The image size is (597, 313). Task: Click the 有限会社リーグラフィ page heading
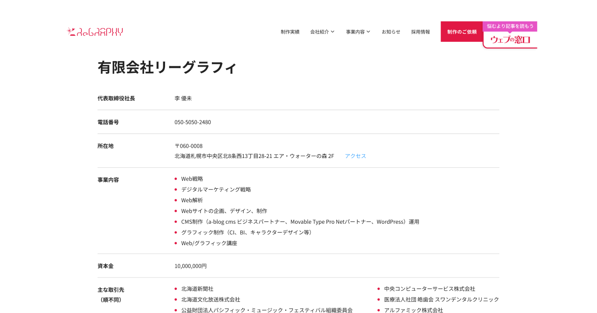pyautogui.click(x=167, y=67)
